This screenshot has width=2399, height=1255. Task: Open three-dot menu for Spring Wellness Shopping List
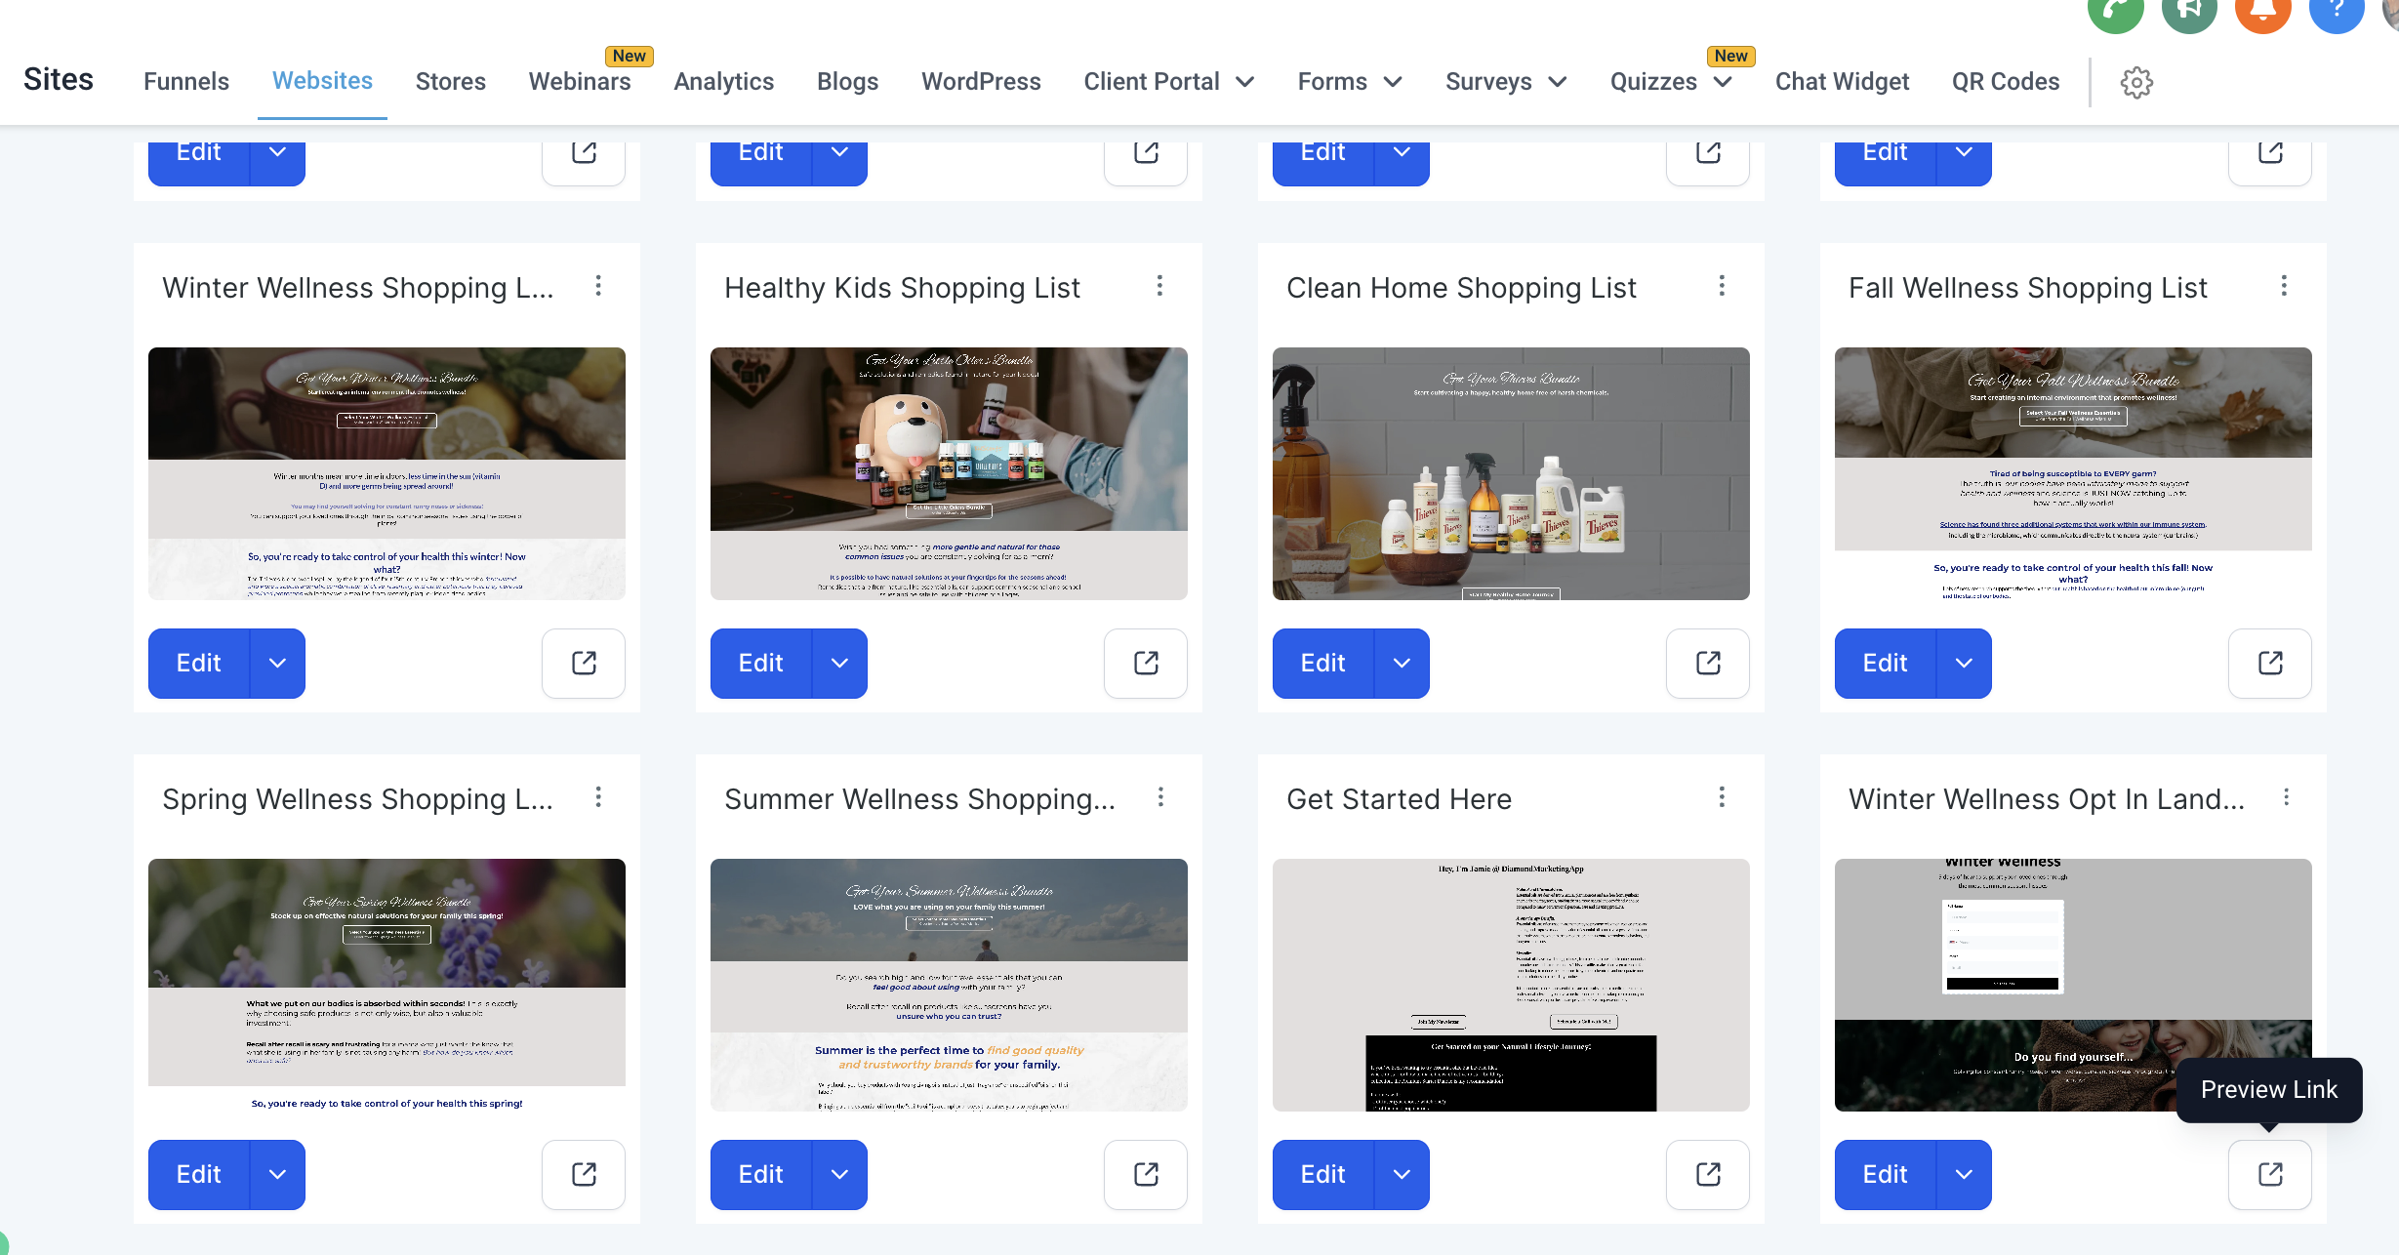click(598, 797)
